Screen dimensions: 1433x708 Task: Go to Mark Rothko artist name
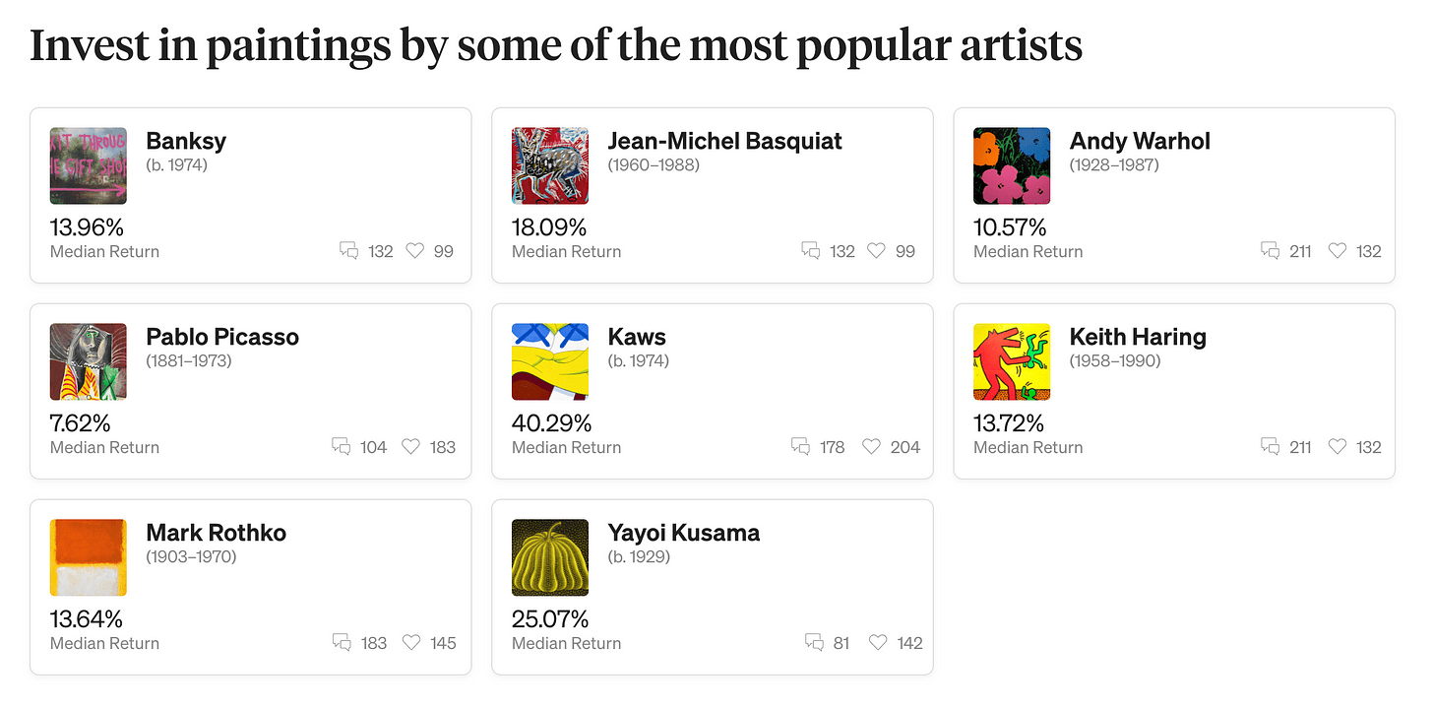tap(216, 533)
